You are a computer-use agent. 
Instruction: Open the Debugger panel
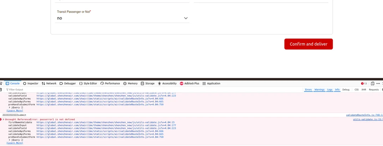(x=68, y=83)
